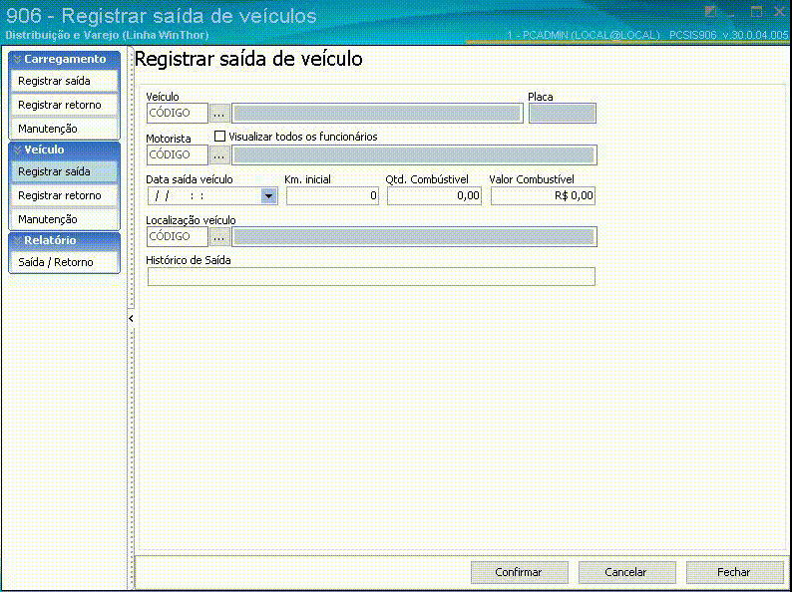This screenshot has width=792, height=592.
Task: Click the Veículo description field
Action: pos(377,113)
